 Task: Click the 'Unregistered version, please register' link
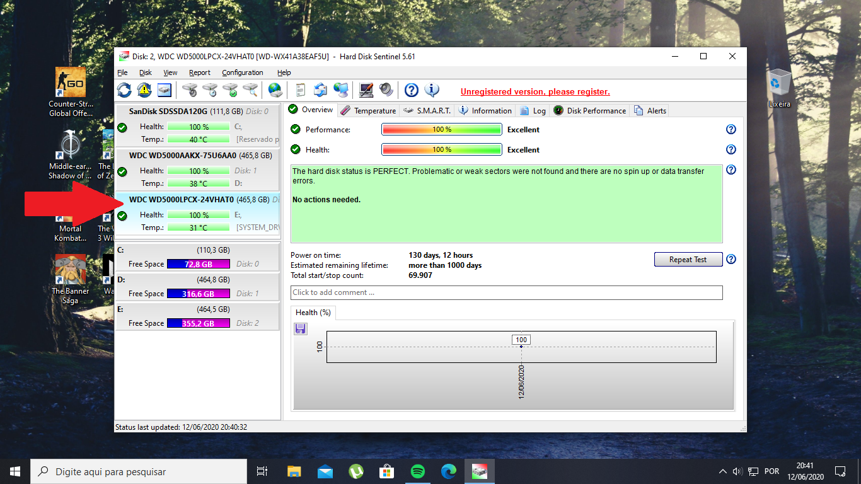pos(535,91)
